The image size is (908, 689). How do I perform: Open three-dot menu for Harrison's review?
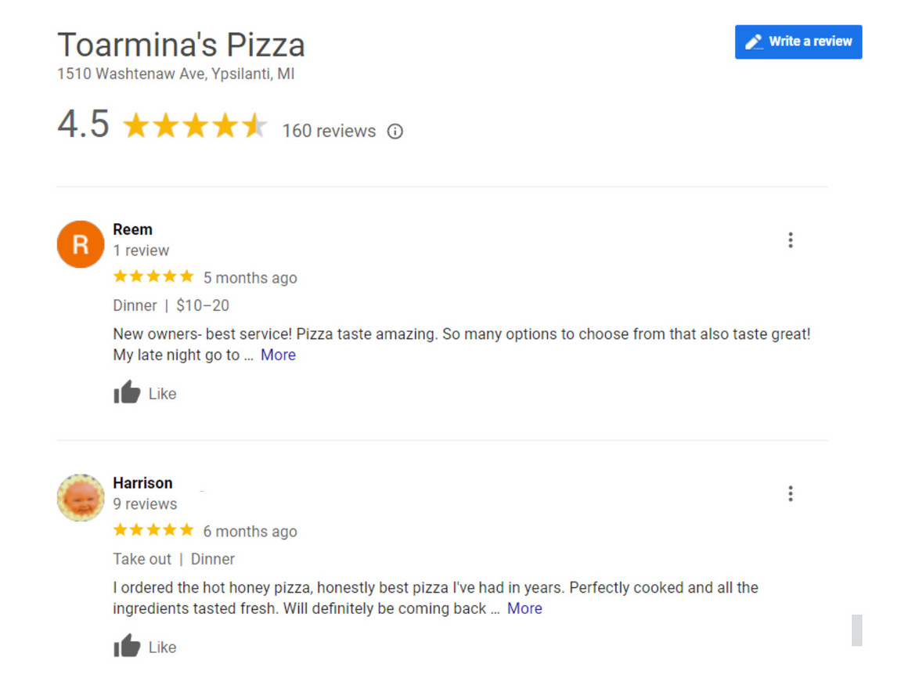(x=791, y=493)
